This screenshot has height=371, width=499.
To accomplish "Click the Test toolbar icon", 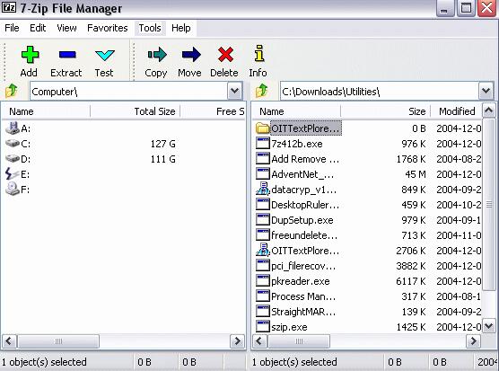I will (105, 56).
